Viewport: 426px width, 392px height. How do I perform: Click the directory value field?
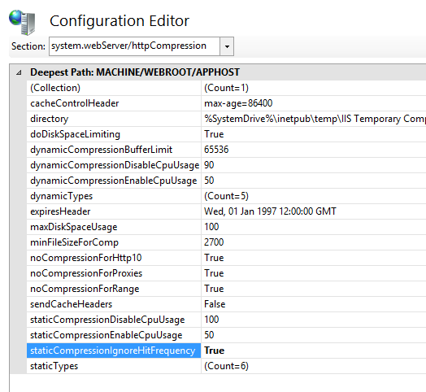(314, 119)
